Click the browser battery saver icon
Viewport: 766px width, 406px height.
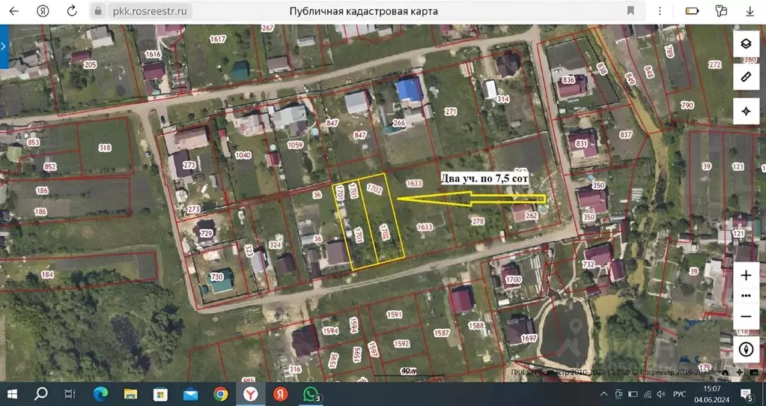(692, 10)
